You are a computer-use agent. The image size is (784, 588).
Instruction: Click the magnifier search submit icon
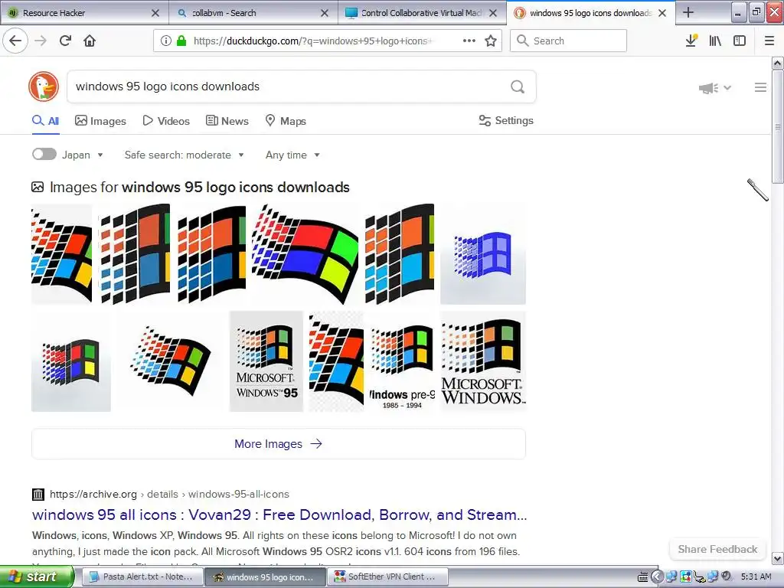(518, 87)
